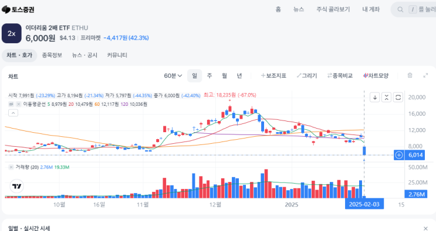The height and width of the screenshot is (231, 436).
Task: Click the 50.00M volume axis label
Action: (418, 167)
